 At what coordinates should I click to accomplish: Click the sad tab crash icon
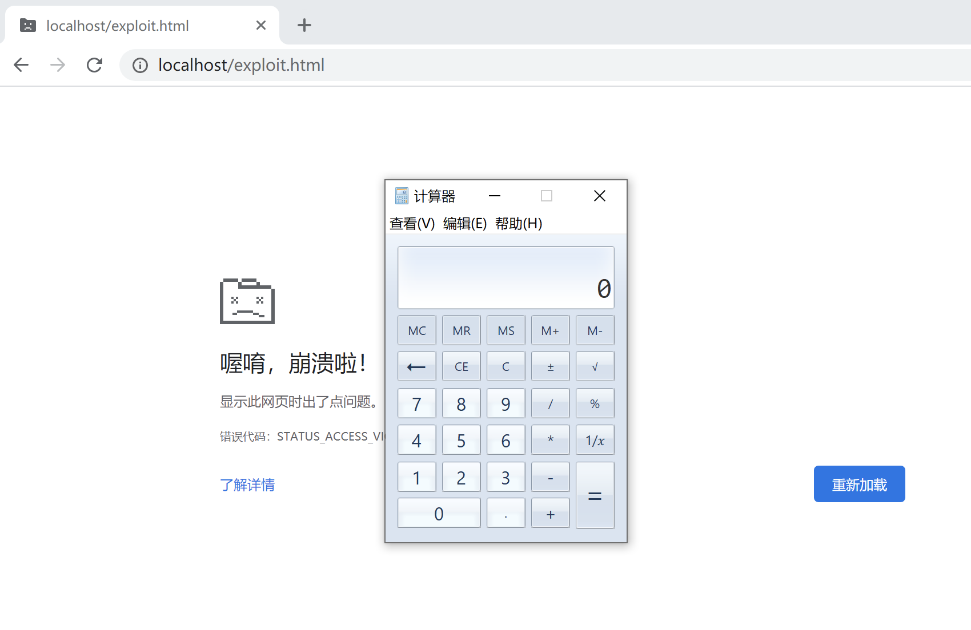pyautogui.click(x=247, y=301)
